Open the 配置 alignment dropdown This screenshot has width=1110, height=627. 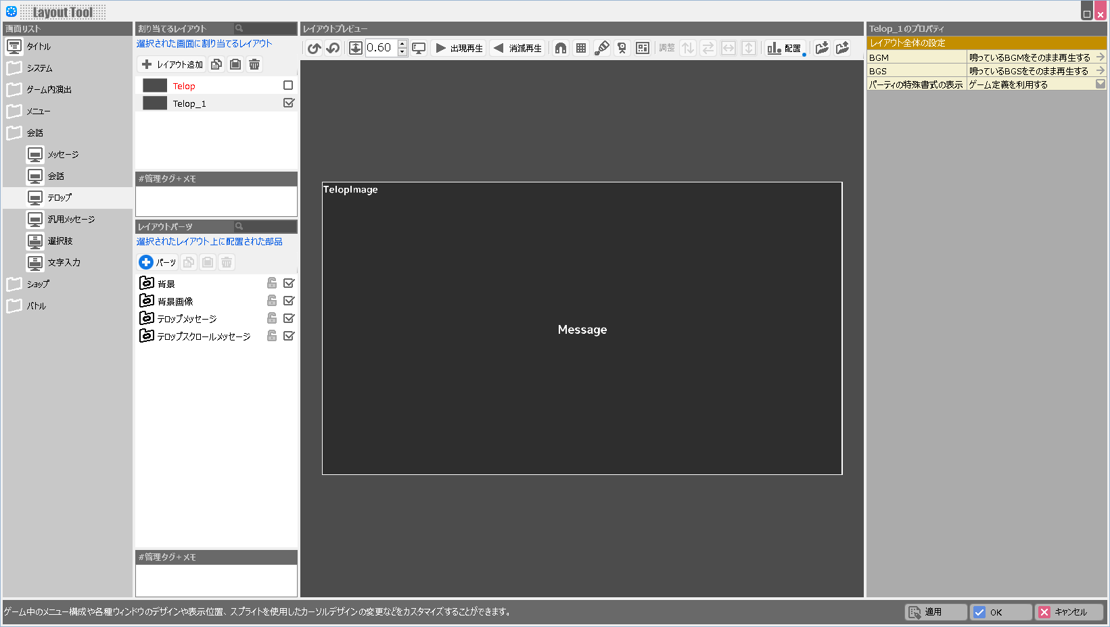point(785,48)
